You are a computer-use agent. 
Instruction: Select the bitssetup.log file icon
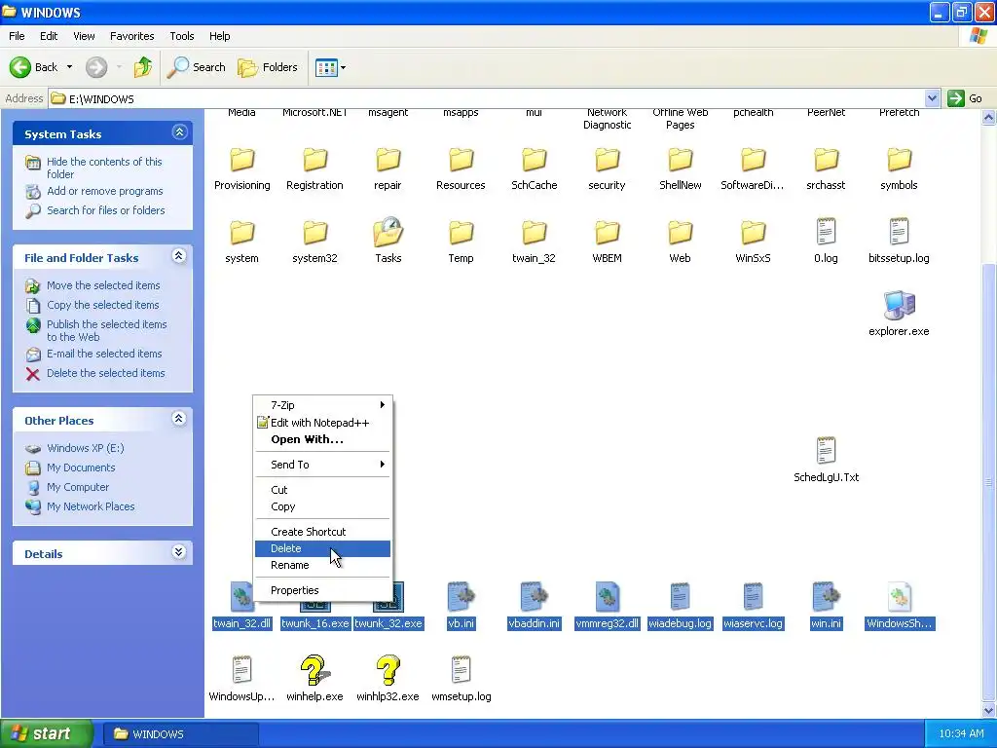tap(899, 232)
